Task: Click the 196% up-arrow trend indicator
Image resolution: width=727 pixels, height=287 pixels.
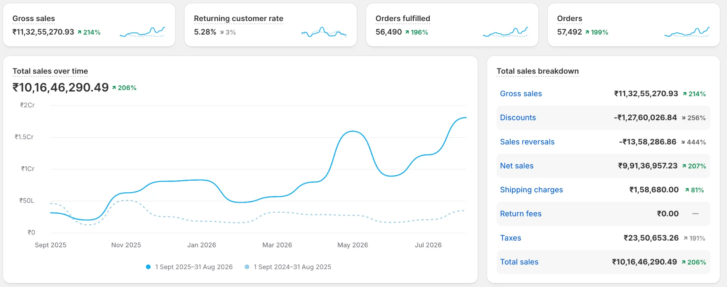Action: (416, 32)
